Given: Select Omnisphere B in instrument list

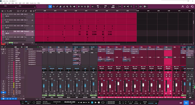Looking at the screenshot, I should (32, 53).
